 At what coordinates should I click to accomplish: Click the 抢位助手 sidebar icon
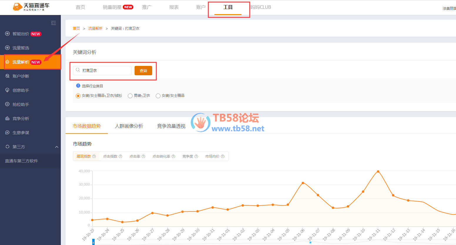[x=7, y=104]
